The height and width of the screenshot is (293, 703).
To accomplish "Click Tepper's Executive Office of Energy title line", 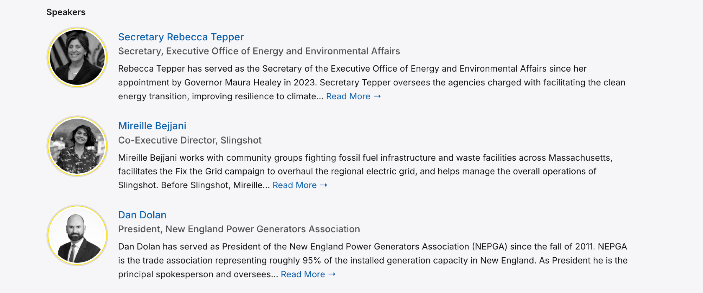I will [259, 51].
